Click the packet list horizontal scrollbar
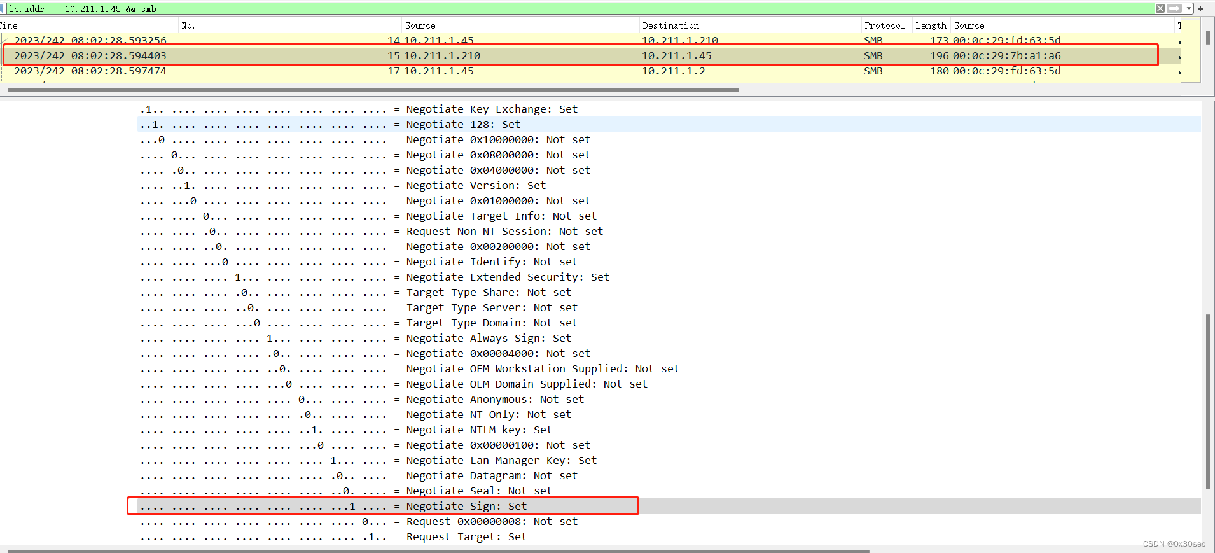This screenshot has height=553, width=1215. pos(373,90)
